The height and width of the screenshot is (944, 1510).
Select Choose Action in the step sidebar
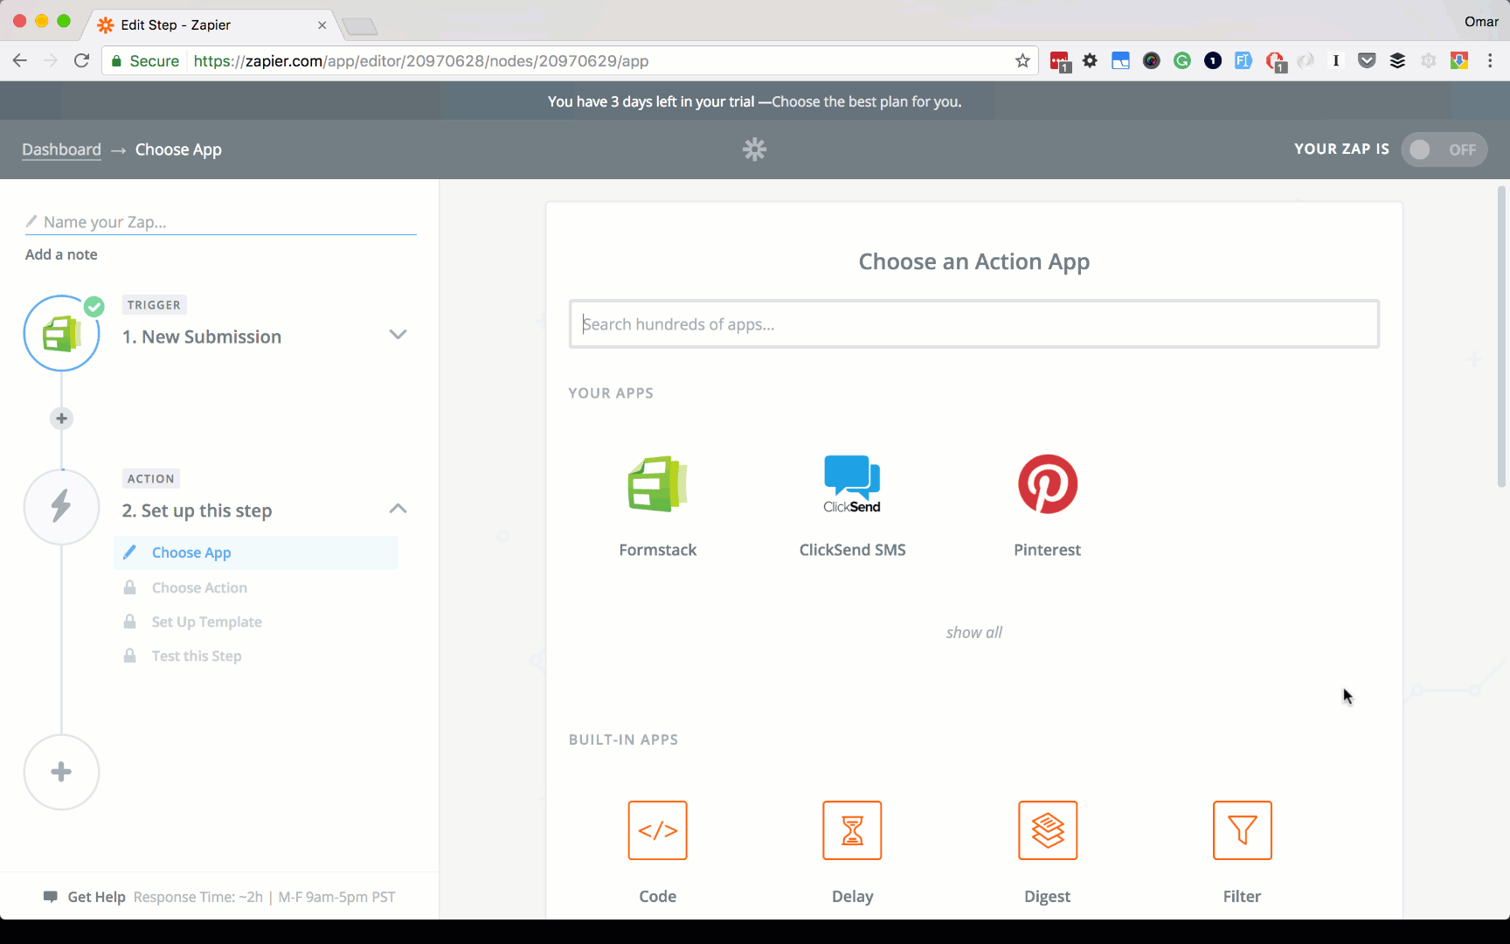(199, 587)
